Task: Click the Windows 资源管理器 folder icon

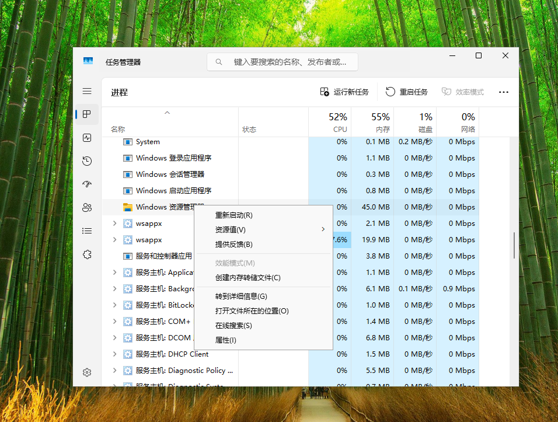Action: [128, 207]
